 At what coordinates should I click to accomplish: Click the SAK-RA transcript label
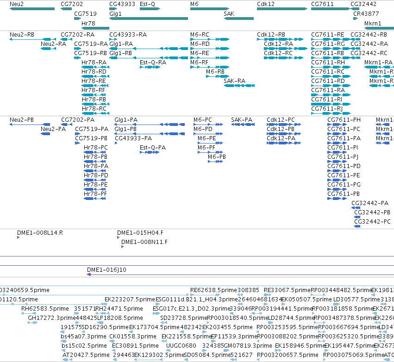tap(234, 81)
